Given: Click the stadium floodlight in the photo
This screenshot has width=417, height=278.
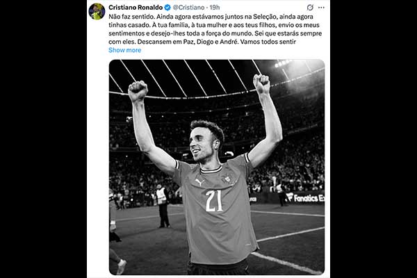Looking at the screenshot, I should [284, 63].
